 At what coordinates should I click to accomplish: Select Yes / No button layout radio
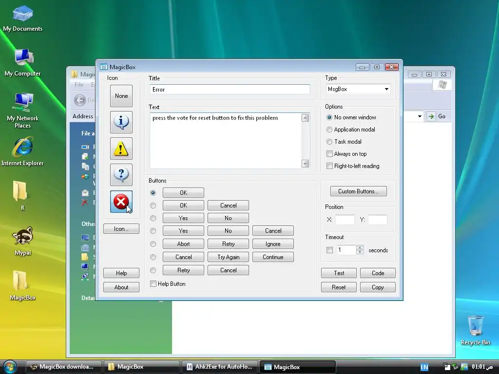coord(153,218)
